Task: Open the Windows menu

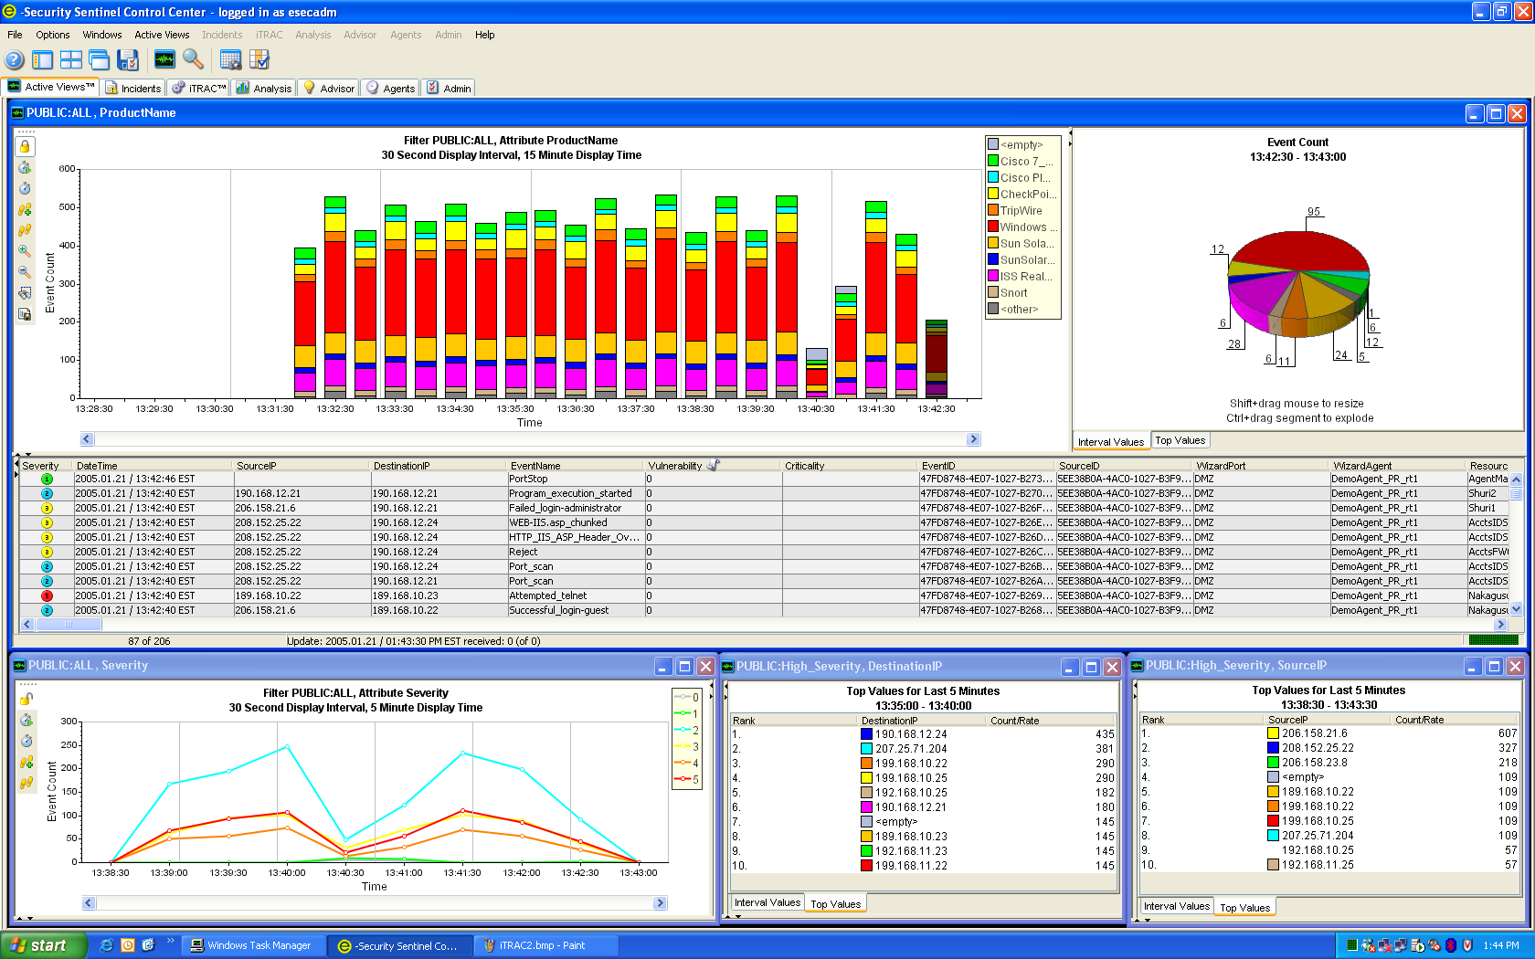Action: (x=102, y=35)
